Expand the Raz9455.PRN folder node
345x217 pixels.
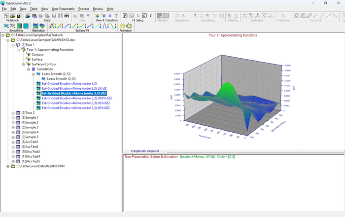coord(8,166)
